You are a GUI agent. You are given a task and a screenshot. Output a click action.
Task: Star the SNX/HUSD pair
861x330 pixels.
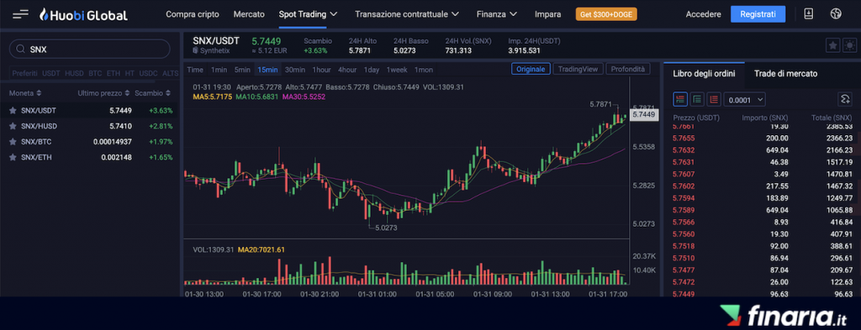13,126
